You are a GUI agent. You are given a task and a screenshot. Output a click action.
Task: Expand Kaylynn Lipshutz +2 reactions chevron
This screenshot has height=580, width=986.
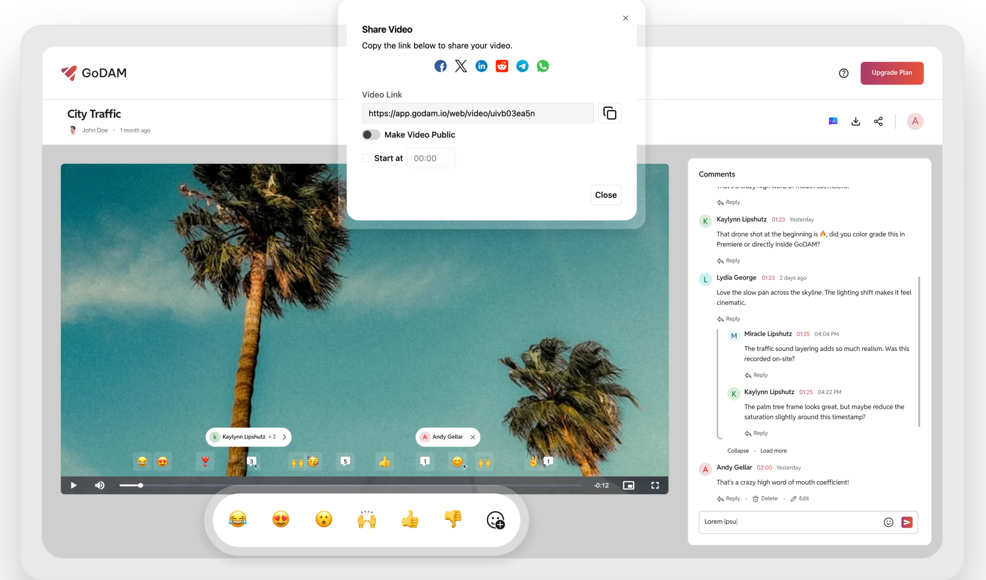285,437
